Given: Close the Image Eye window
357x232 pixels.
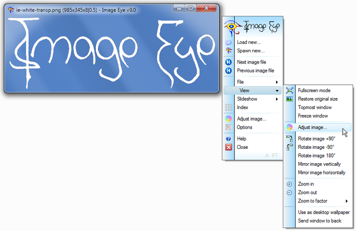Looking at the screenshot, I should pos(206,8).
